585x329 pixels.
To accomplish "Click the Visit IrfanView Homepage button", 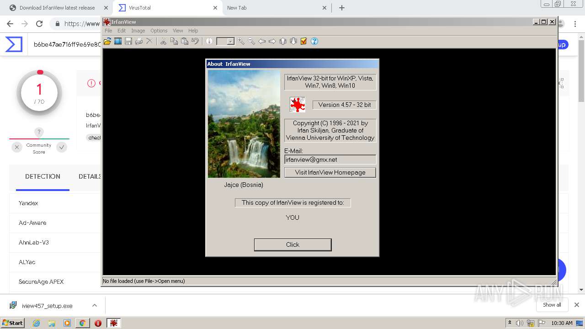I will [x=330, y=172].
